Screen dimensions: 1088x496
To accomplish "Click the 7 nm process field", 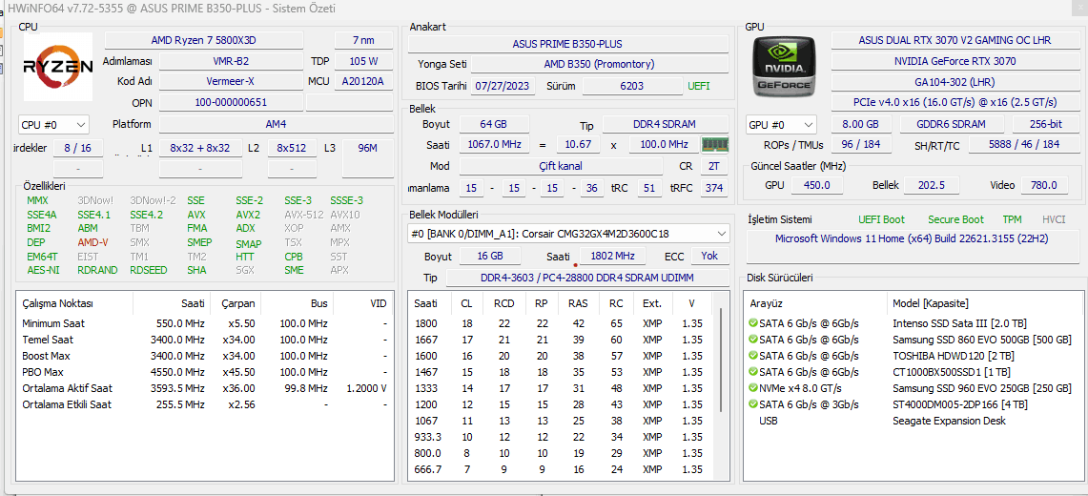I will (364, 40).
